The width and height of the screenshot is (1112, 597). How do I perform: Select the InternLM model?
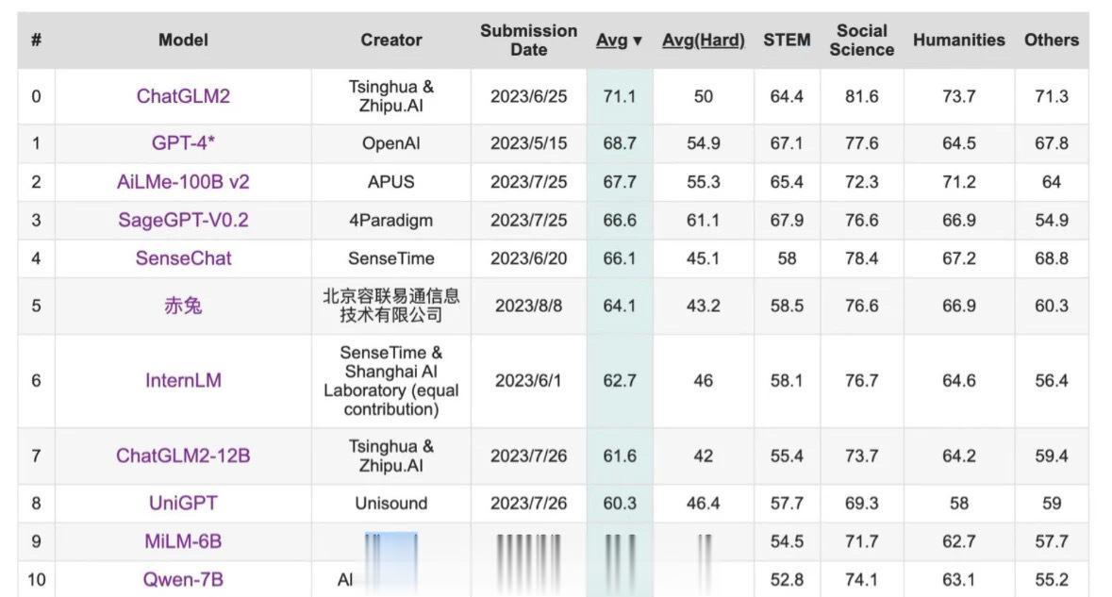[x=182, y=379]
